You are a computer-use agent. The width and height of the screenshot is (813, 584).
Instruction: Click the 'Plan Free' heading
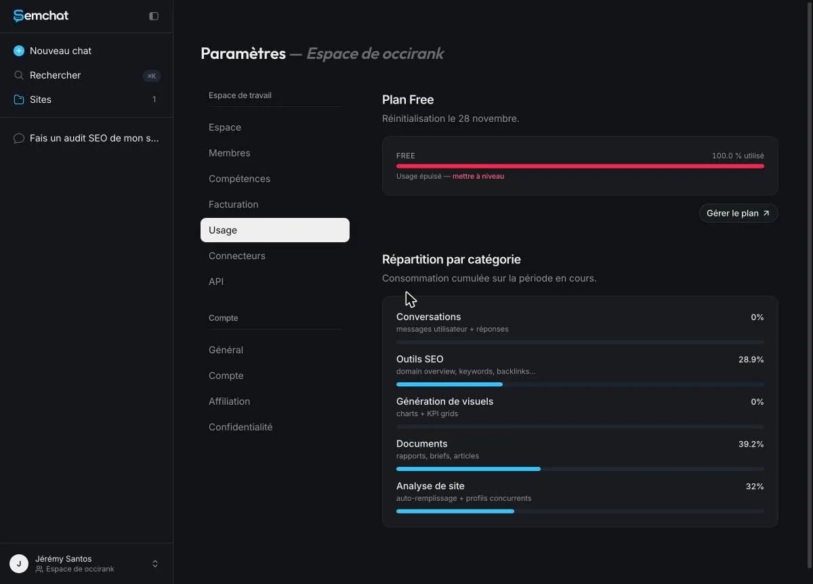[408, 99]
